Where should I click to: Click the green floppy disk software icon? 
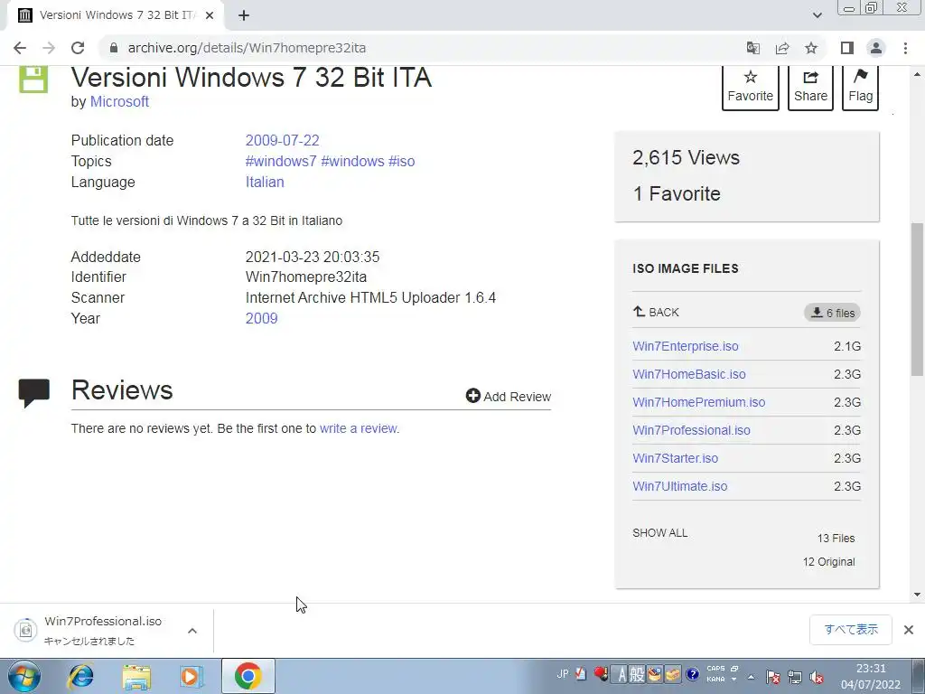(x=33, y=80)
